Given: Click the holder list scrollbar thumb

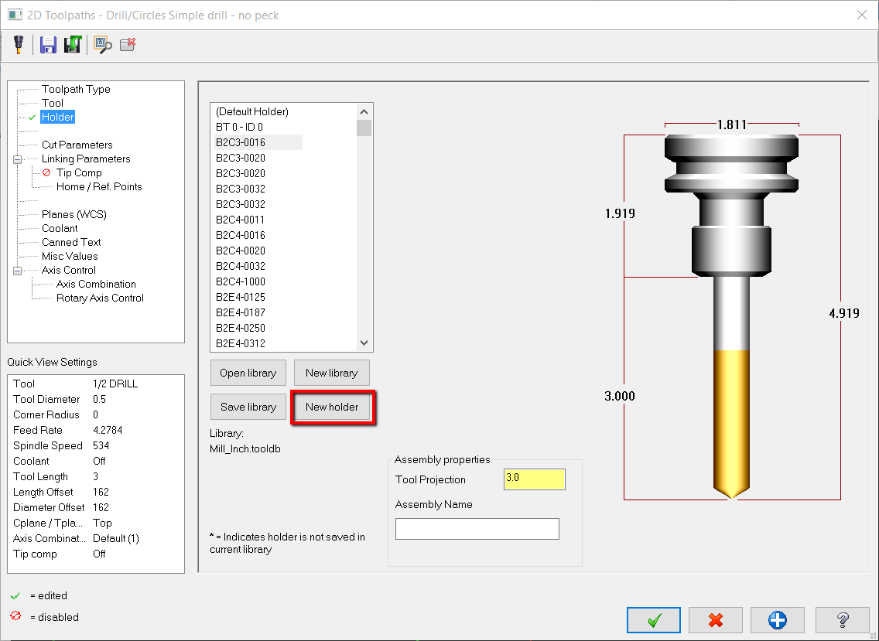Looking at the screenshot, I should pos(364,128).
